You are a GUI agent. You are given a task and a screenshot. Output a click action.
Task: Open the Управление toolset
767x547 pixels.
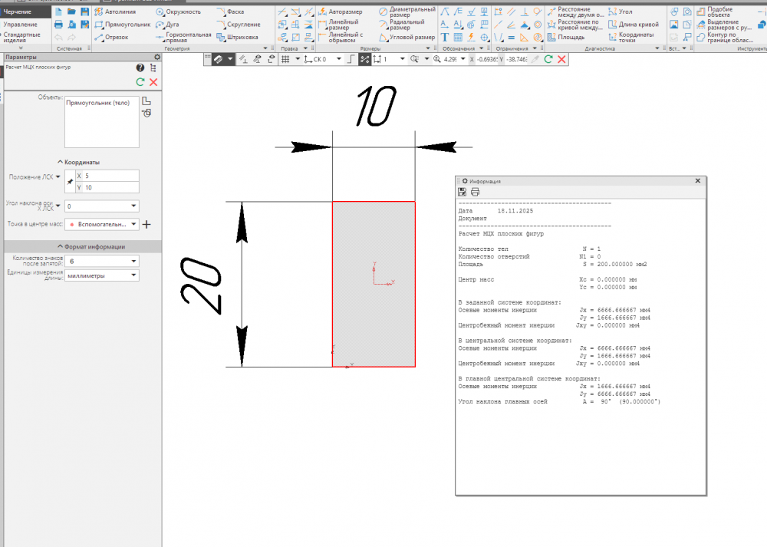[20, 25]
